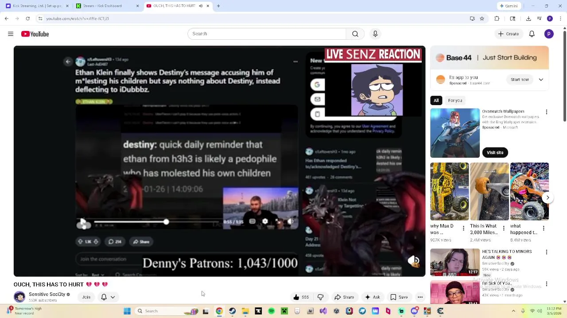Open options for 'This Is What 3,000 Miles' short
567x318 pixels.
[x=504, y=228]
